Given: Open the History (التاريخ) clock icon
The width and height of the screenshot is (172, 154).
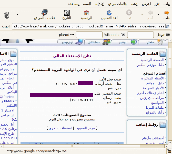Looking at the screenshot, I should 66,13.
